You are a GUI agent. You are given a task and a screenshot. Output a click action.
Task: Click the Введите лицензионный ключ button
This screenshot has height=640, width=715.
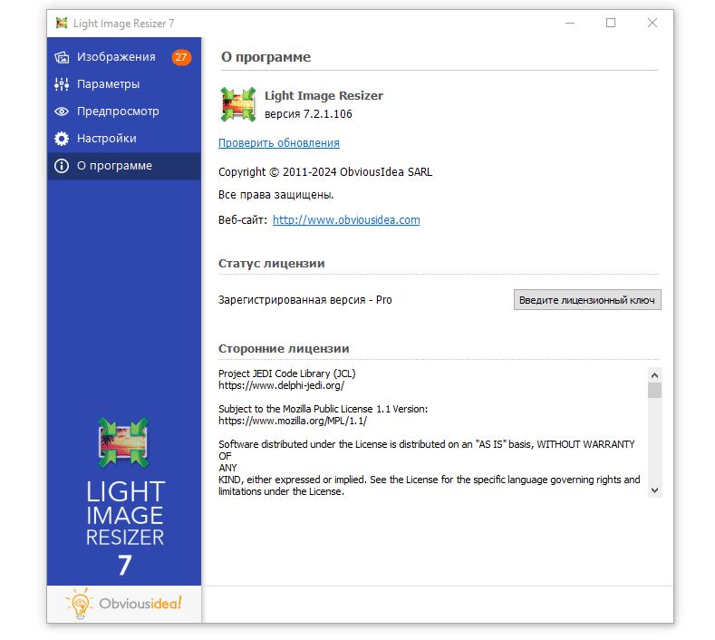(587, 300)
